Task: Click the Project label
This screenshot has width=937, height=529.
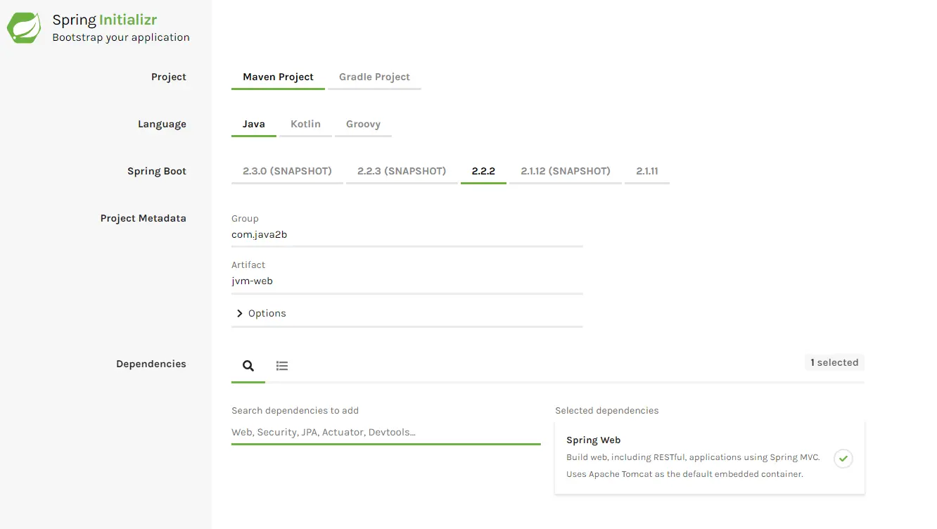Action: click(x=169, y=77)
